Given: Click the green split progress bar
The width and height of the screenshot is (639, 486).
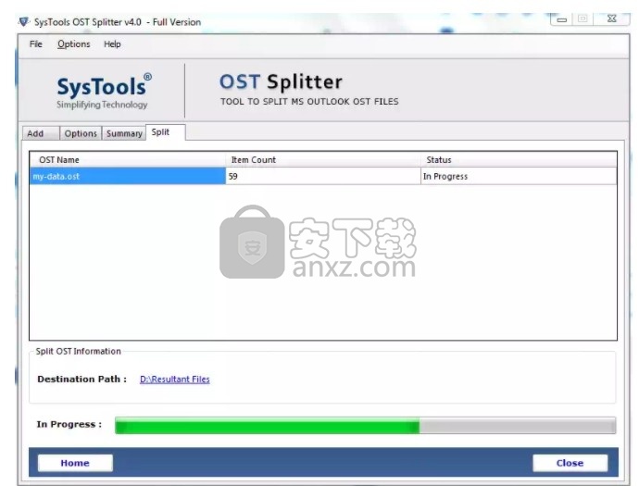Looking at the screenshot, I should [365, 426].
